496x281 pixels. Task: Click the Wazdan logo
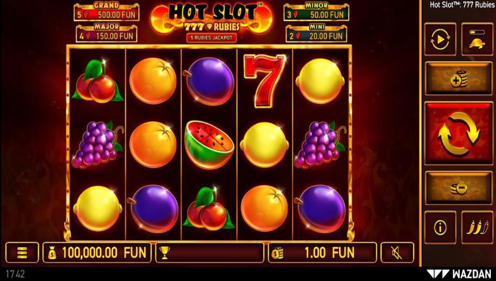pos(459,274)
